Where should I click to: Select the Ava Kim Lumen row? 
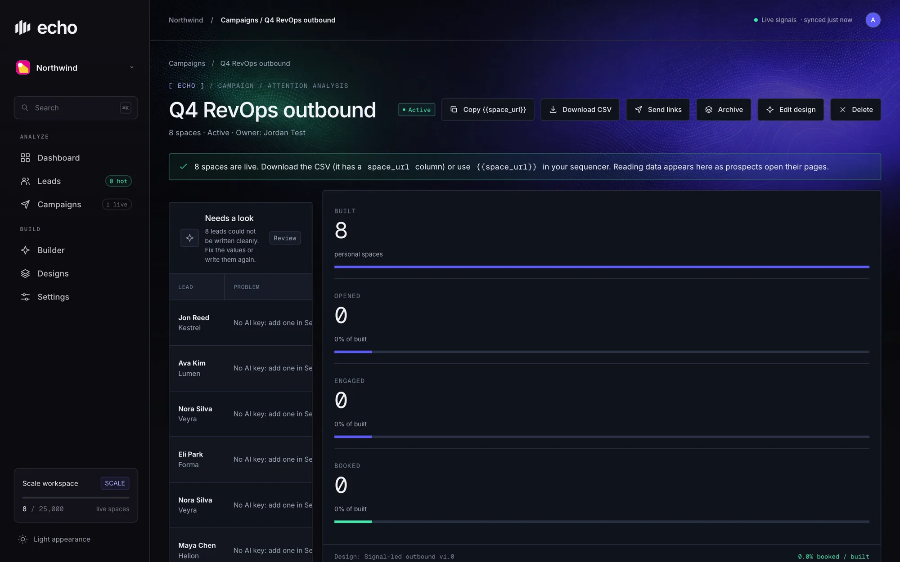point(241,368)
